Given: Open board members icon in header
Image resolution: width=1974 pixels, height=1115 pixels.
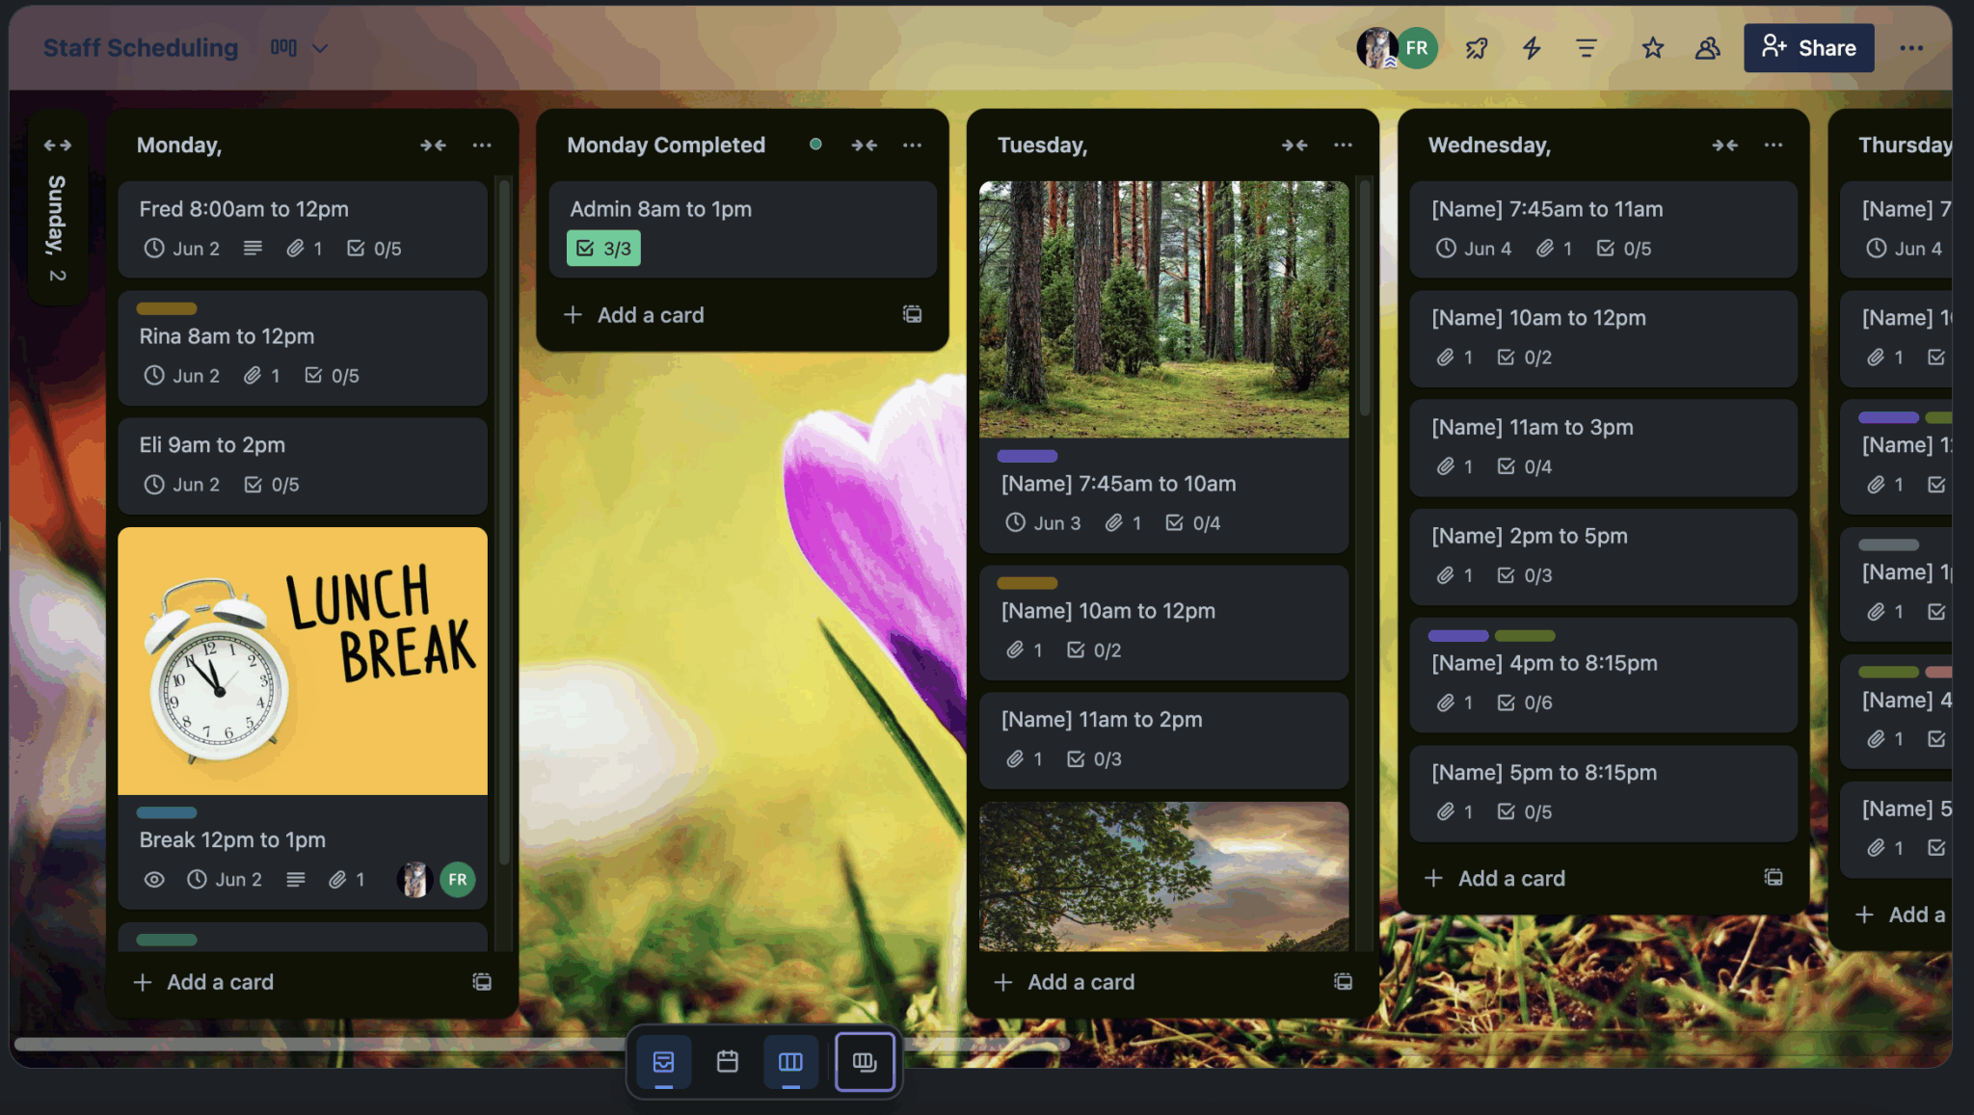Looking at the screenshot, I should [x=1707, y=47].
